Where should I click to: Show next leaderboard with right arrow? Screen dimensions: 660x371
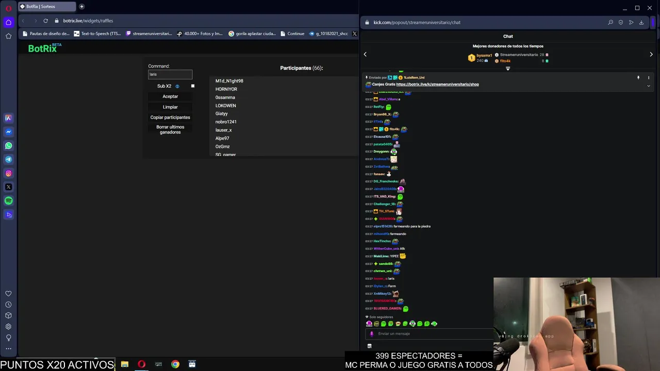click(651, 54)
